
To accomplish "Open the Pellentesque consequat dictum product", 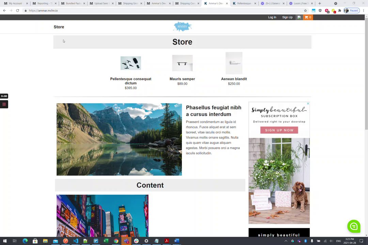I will 131,81.
